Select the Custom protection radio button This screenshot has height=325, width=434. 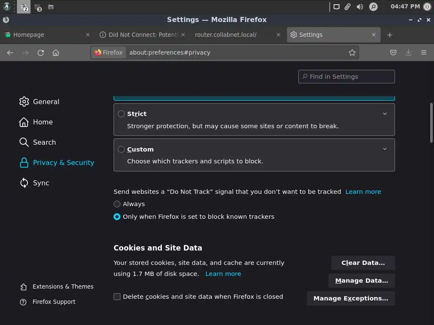coord(121,149)
